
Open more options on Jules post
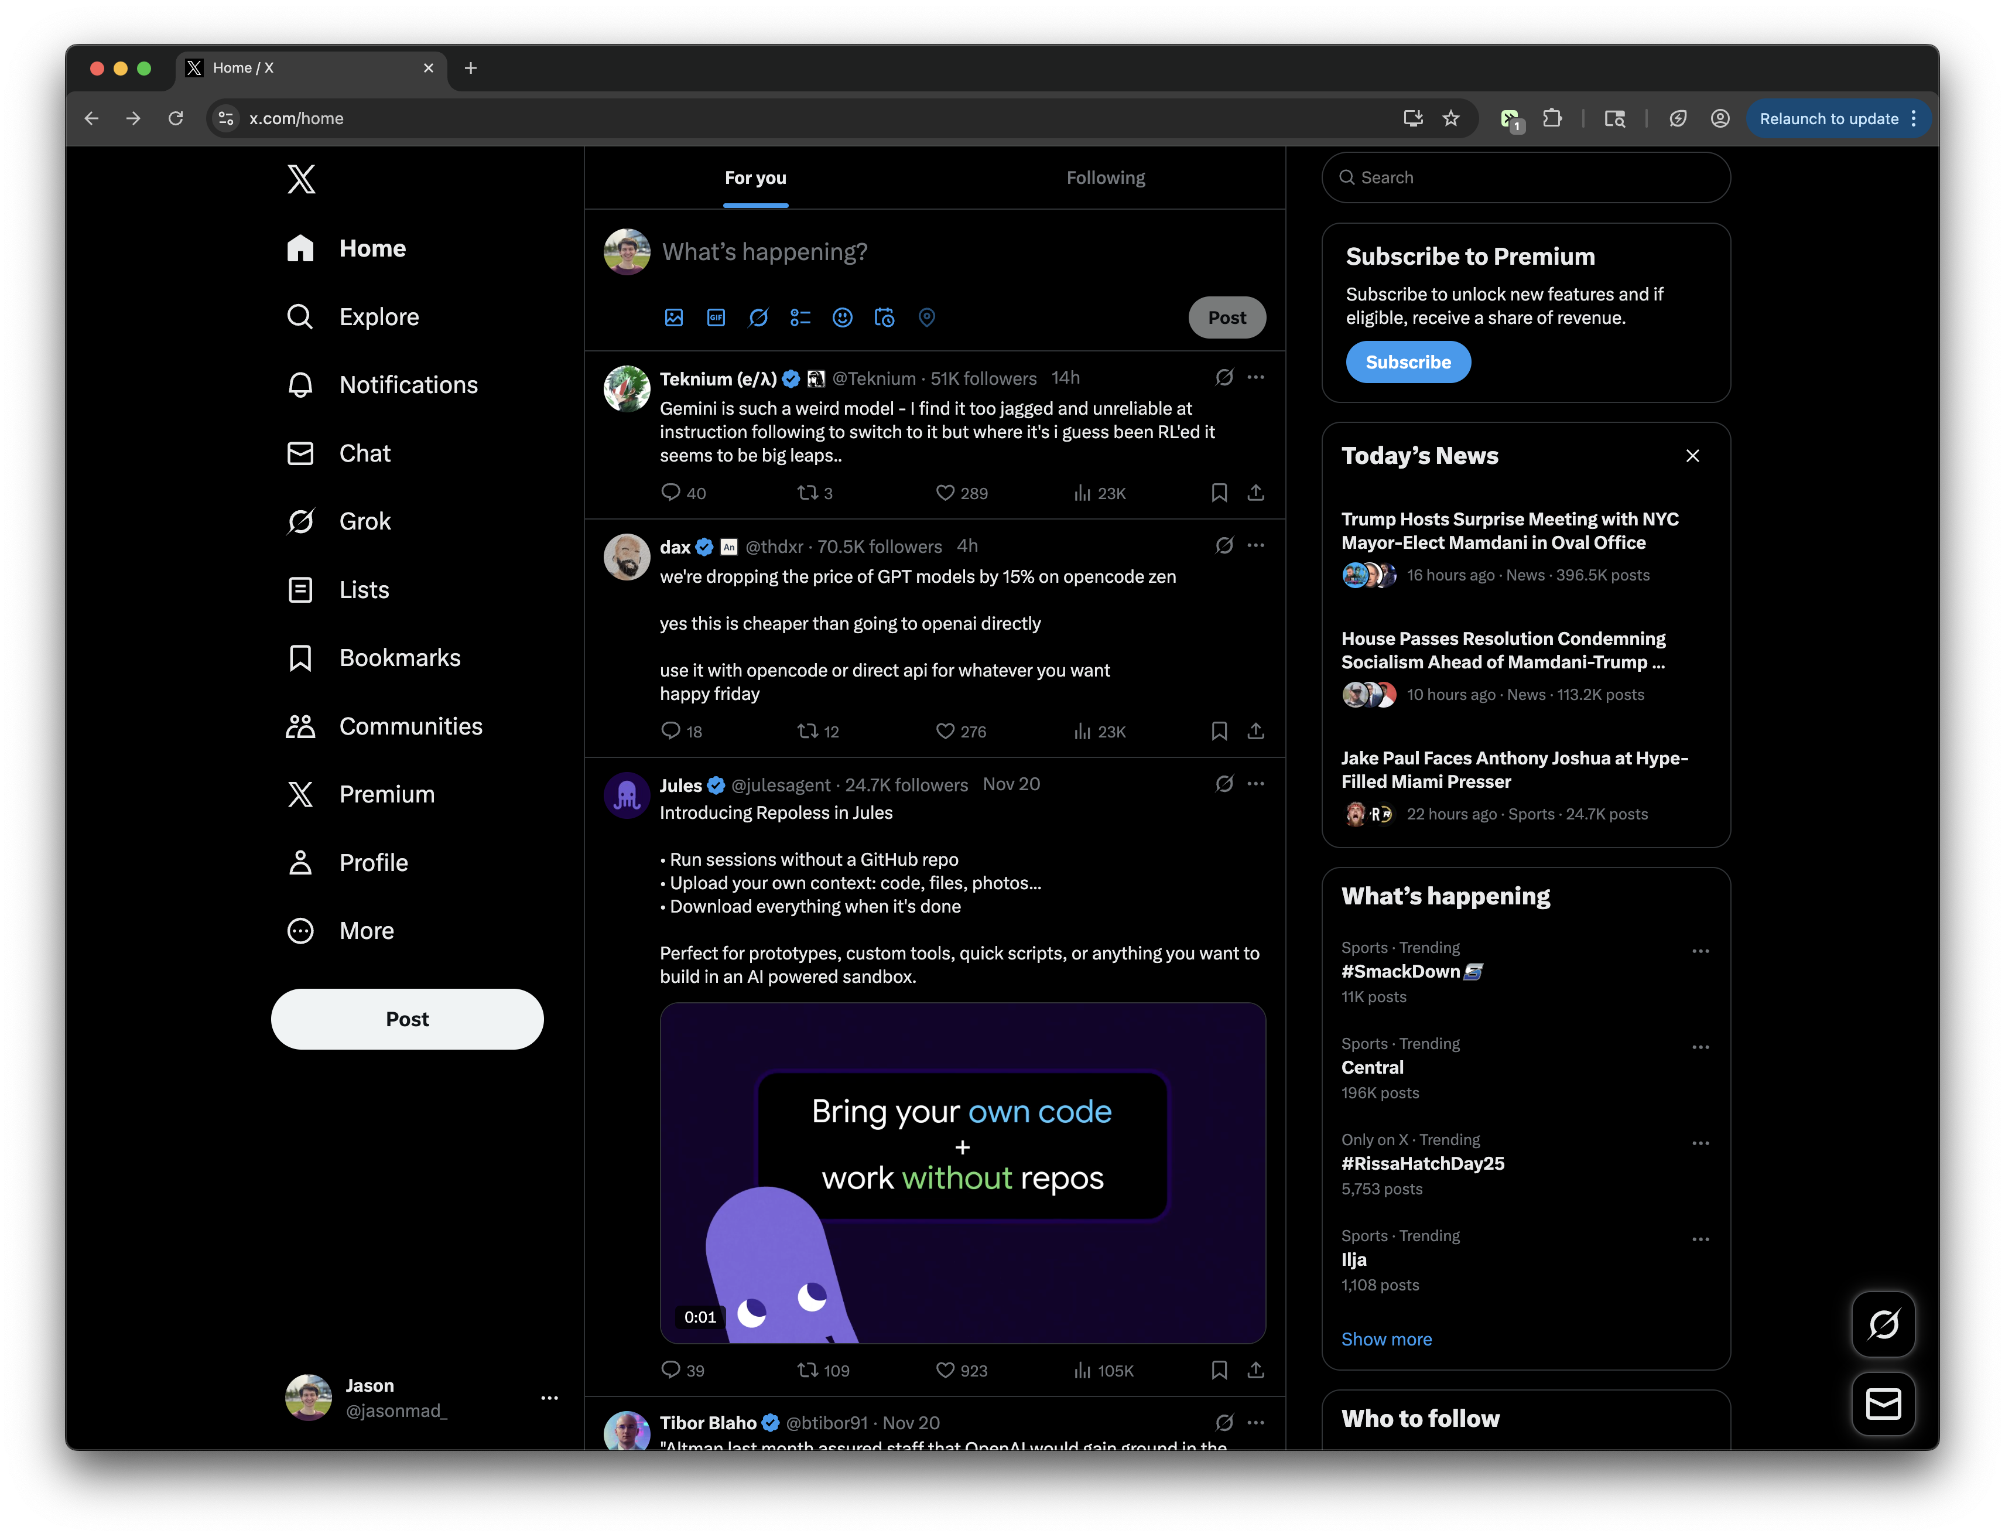(x=1256, y=784)
